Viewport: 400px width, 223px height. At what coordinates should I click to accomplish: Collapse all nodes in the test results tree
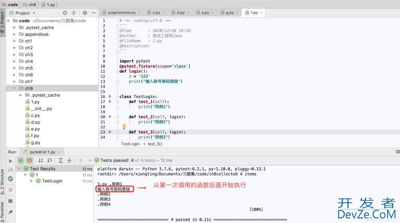pos(69,160)
